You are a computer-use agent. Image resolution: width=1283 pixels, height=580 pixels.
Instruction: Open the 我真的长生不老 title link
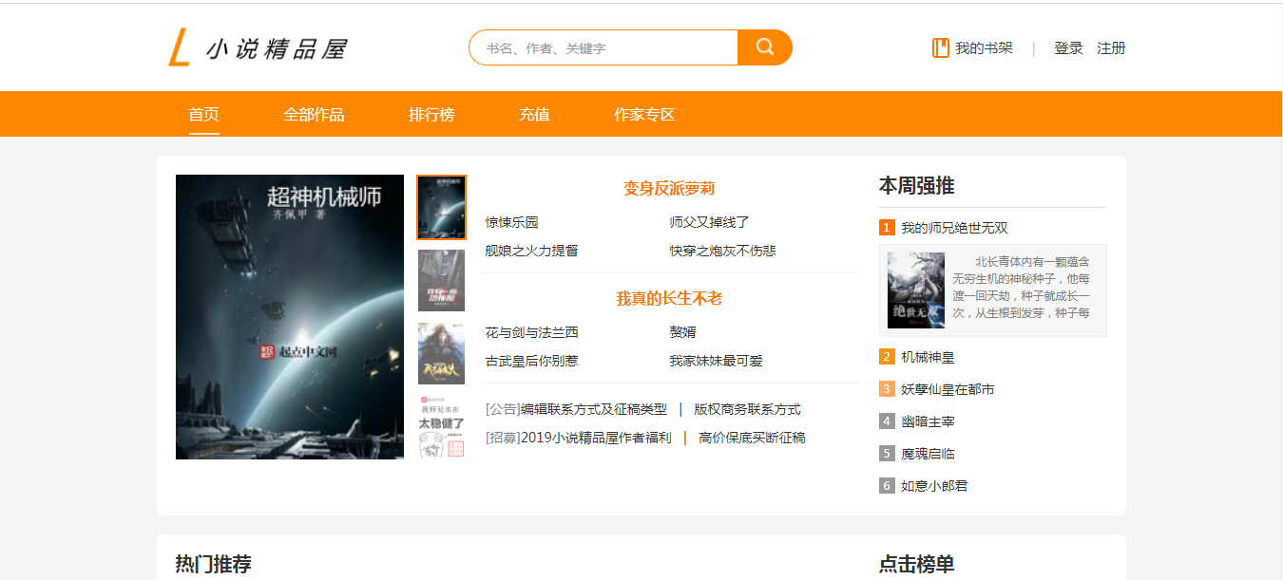(x=669, y=298)
